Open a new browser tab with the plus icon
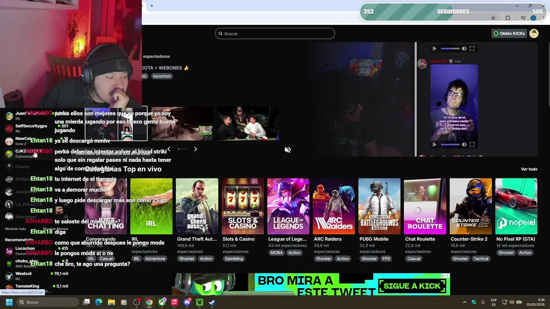 coord(152,6)
